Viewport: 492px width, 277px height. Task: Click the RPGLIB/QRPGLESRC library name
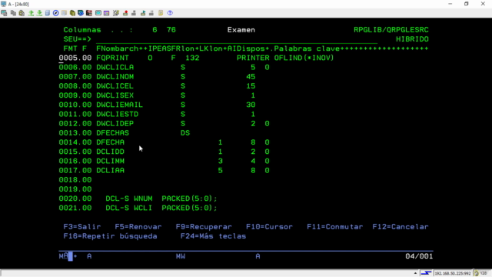point(391,30)
